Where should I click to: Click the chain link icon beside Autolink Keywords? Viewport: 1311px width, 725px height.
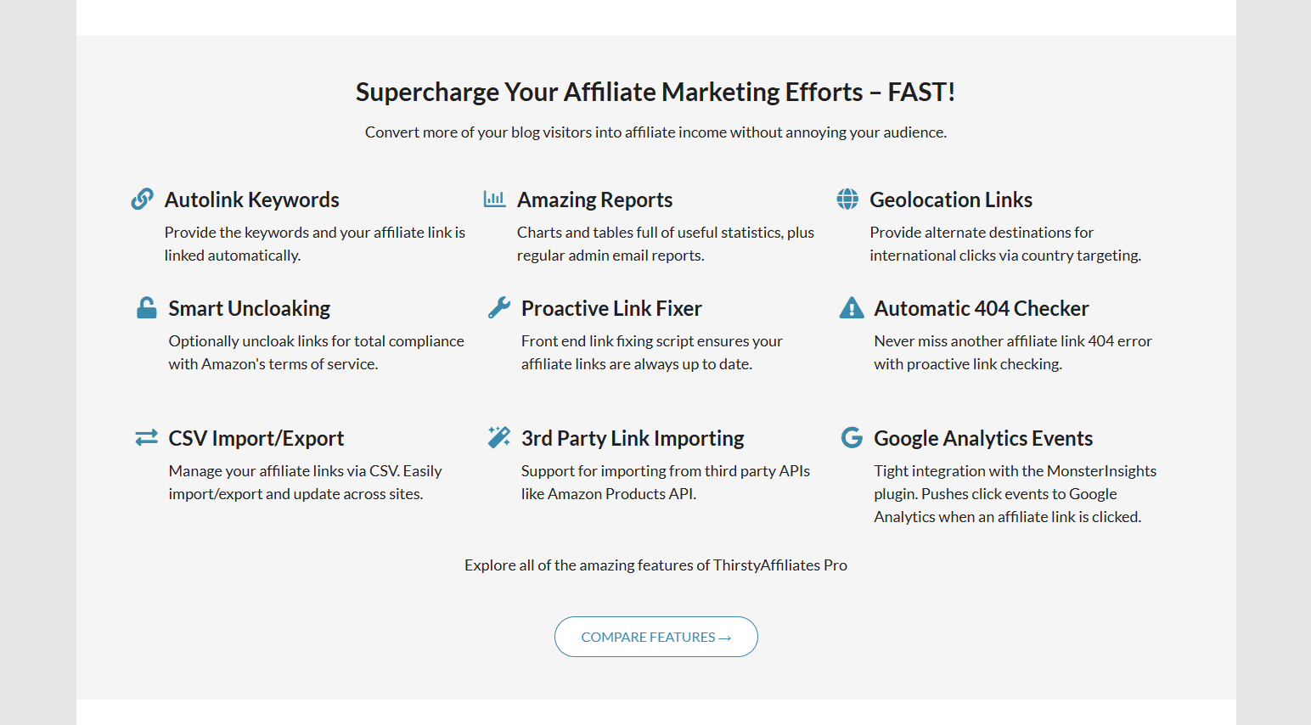(x=143, y=199)
